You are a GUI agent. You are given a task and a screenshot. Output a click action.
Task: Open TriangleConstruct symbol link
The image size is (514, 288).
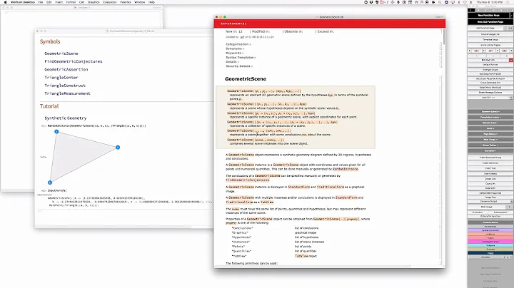click(65, 86)
